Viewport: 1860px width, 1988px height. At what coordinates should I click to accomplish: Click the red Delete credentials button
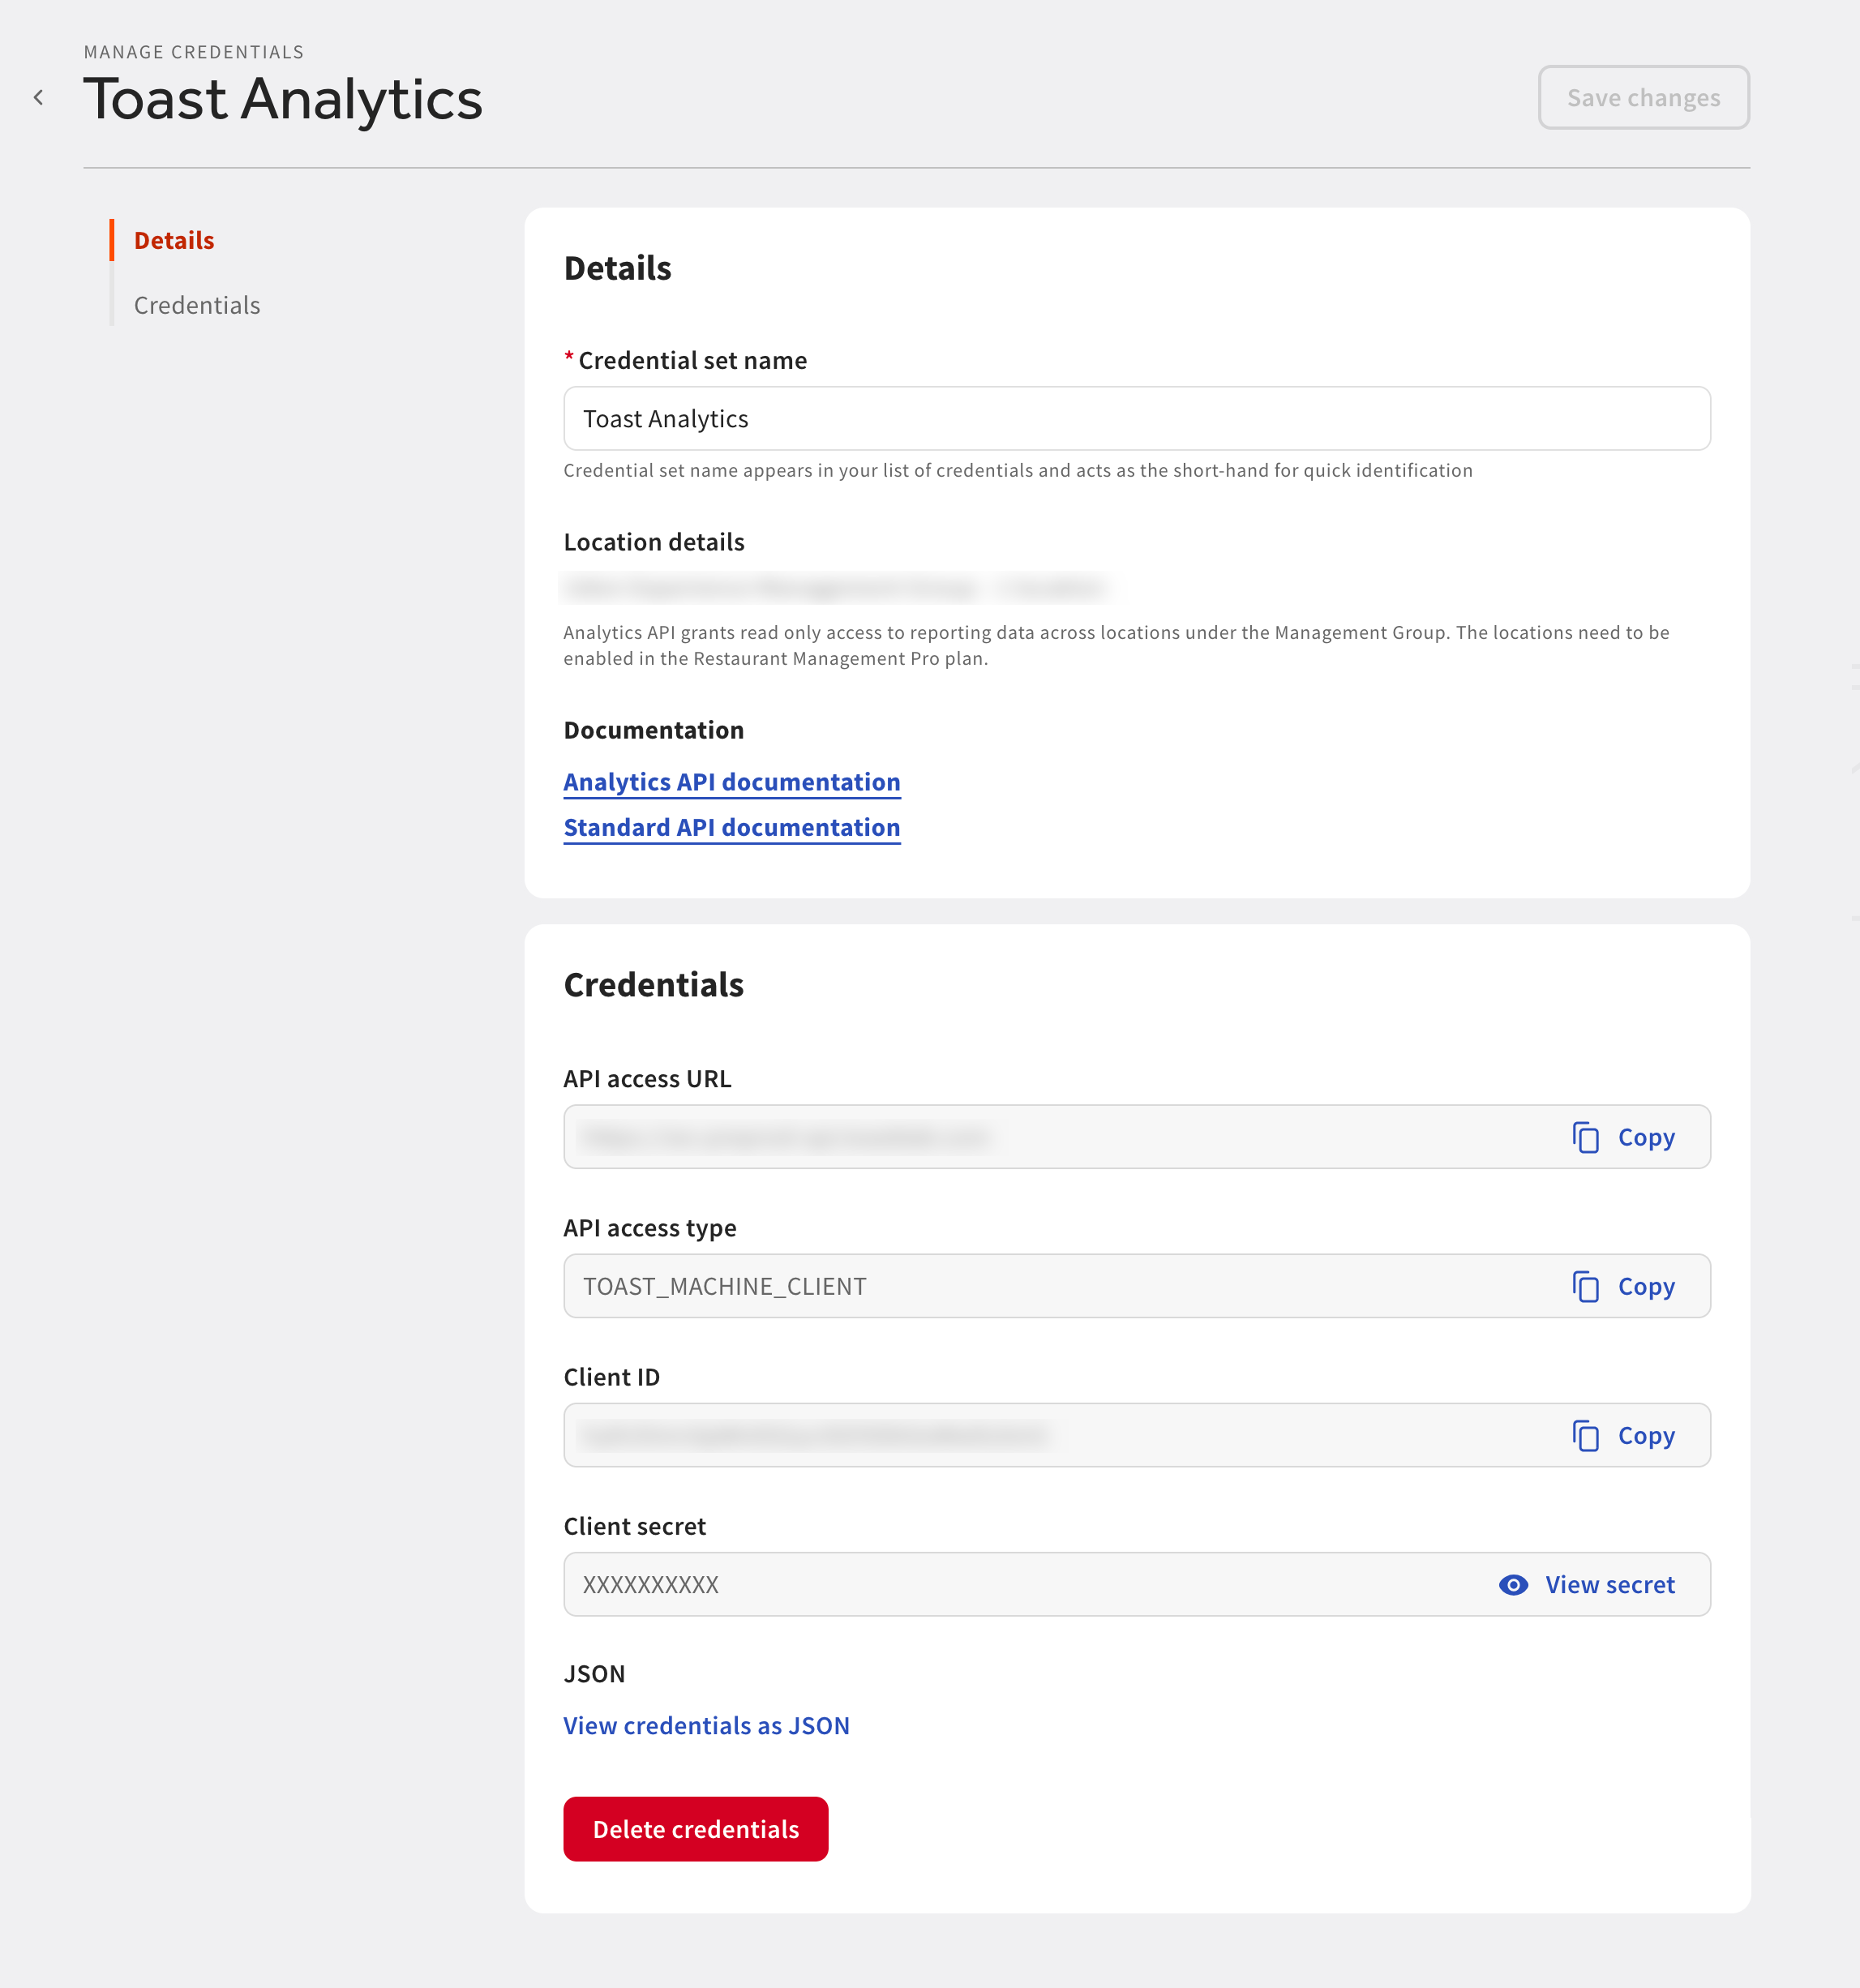coord(696,1829)
